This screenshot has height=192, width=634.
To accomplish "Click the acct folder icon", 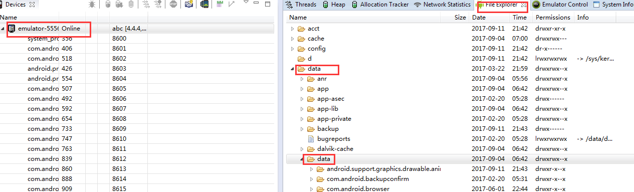I will tap(301, 29).
